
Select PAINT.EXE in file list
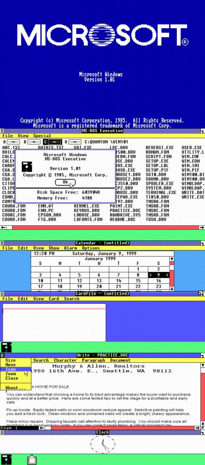tap(121, 206)
